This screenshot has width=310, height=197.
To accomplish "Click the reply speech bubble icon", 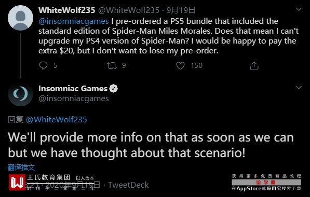I will (x=43, y=65).
